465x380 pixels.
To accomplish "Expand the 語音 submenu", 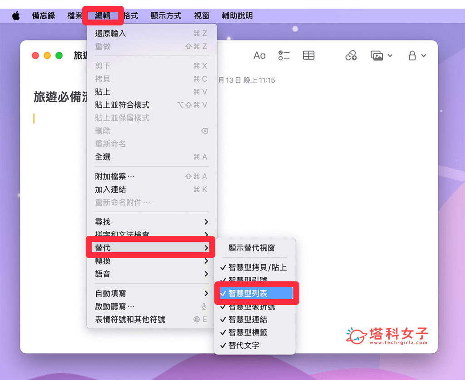I will click(152, 274).
